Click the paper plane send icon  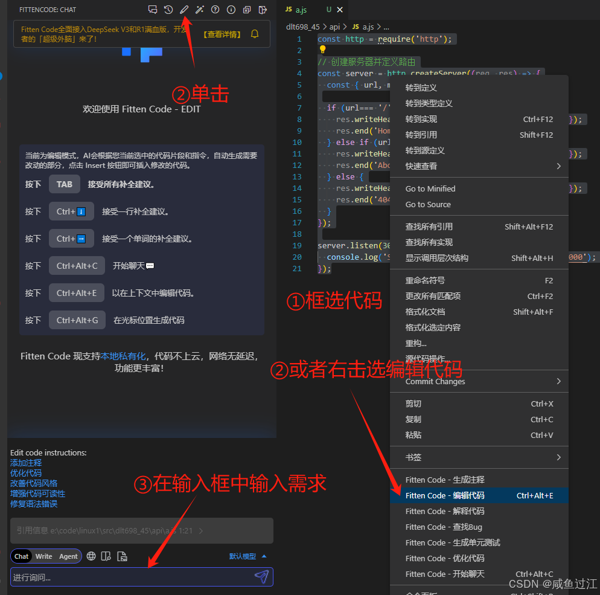pyautogui.click(x=262, y=577)
